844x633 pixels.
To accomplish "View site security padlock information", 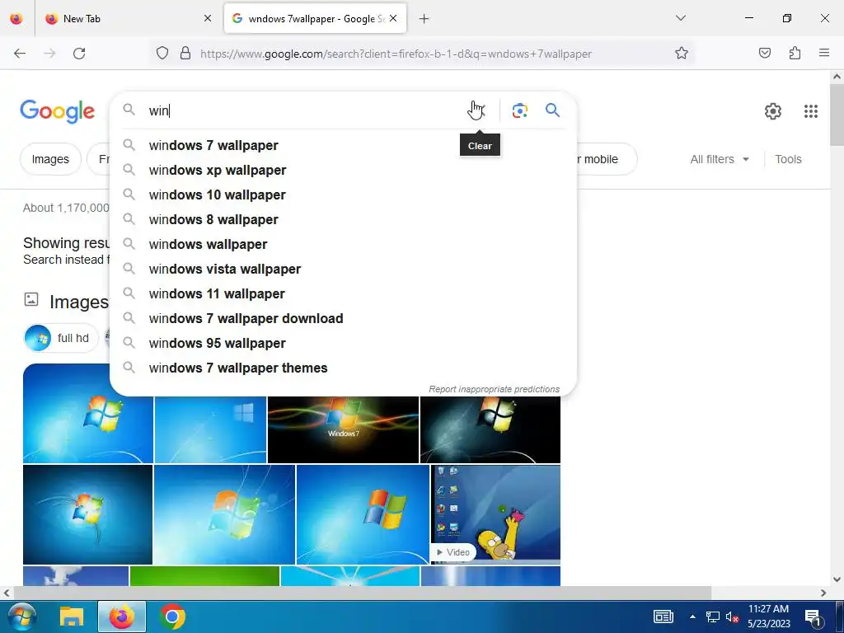I will (x=185, y=53).
